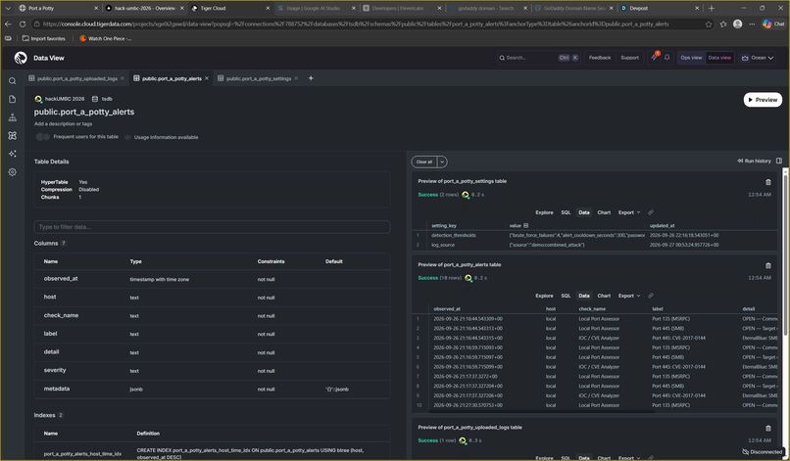The width and height of the screenshot is (790, 461).
Task: Click browser refresh button
Action: pos(23,23)
